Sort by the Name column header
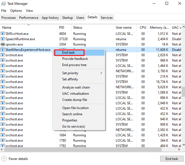The width and height of the screenshot is (185, 165). [x=29, y=28]
